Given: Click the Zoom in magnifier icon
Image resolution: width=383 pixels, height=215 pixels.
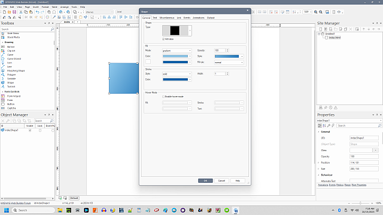Looking at the screenshot, I should click(315, 12).
